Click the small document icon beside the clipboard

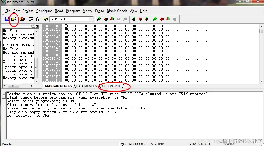coord(37,19)
